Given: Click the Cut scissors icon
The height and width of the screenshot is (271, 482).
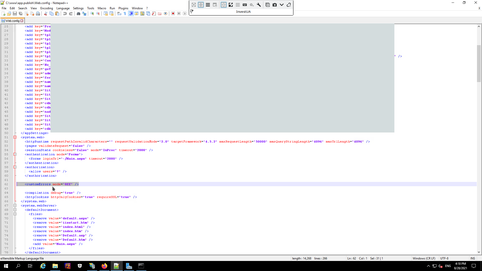Looking at the screenshot, I should [46, 14].
